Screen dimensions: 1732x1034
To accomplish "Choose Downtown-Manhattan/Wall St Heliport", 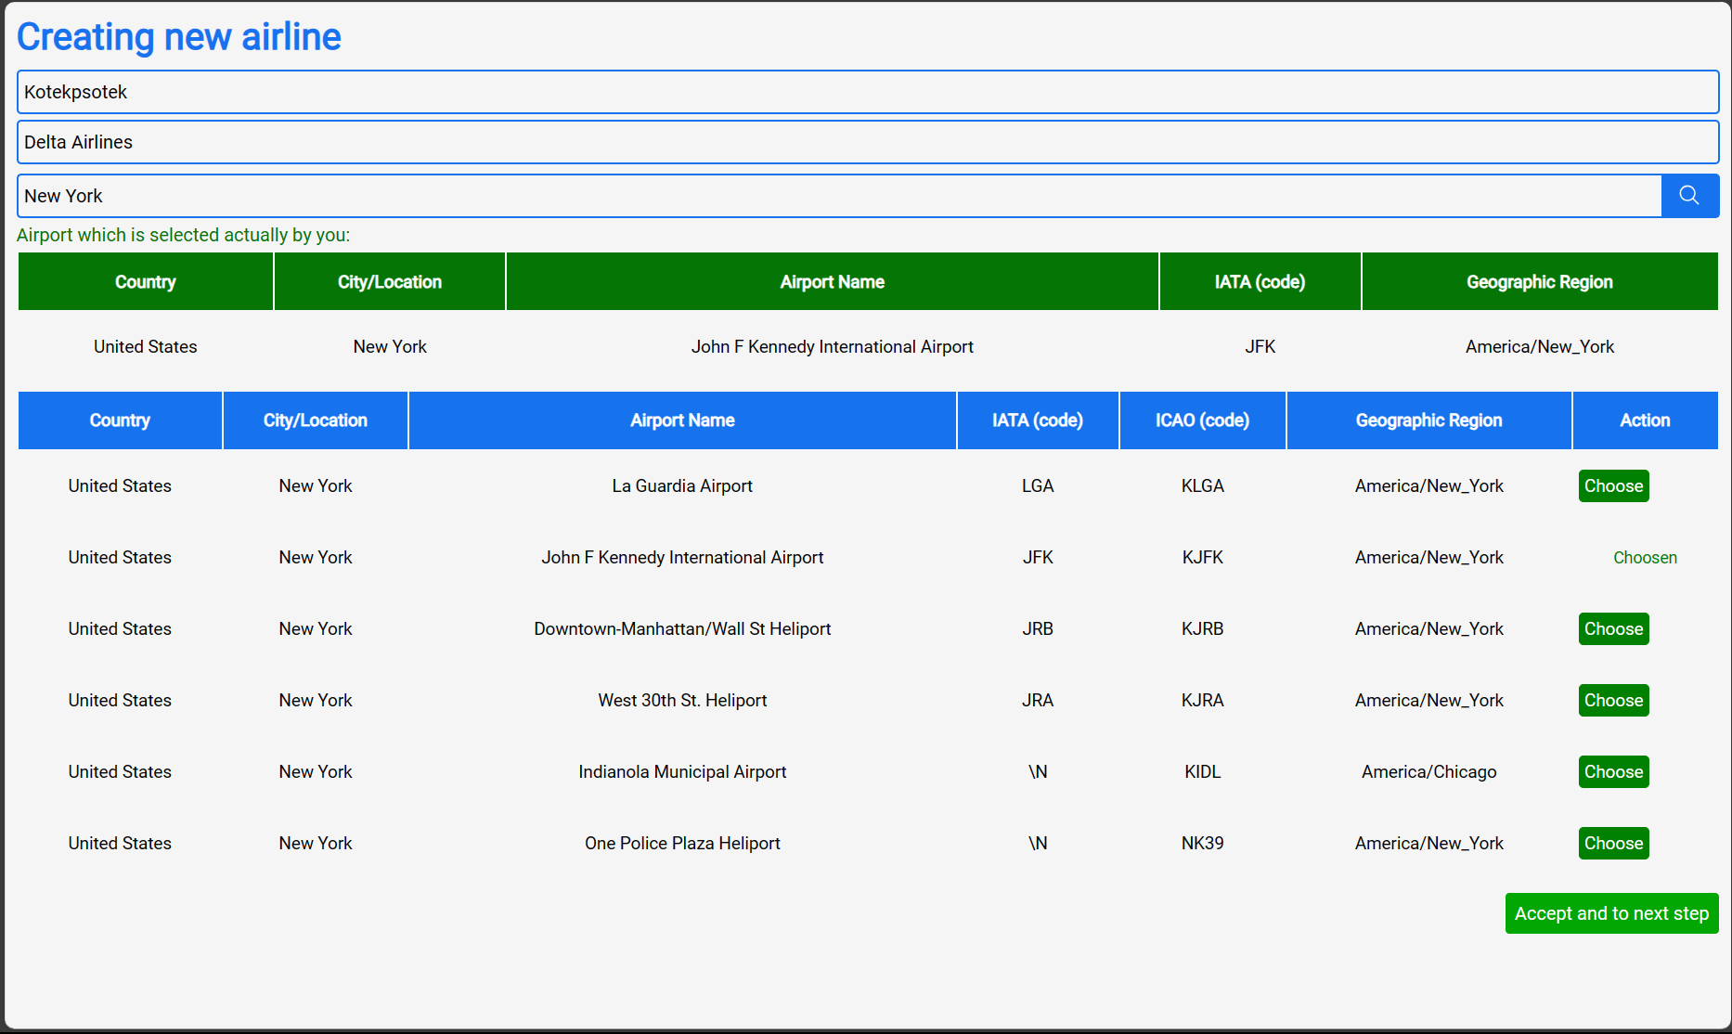I will [x=1613, y=629].
